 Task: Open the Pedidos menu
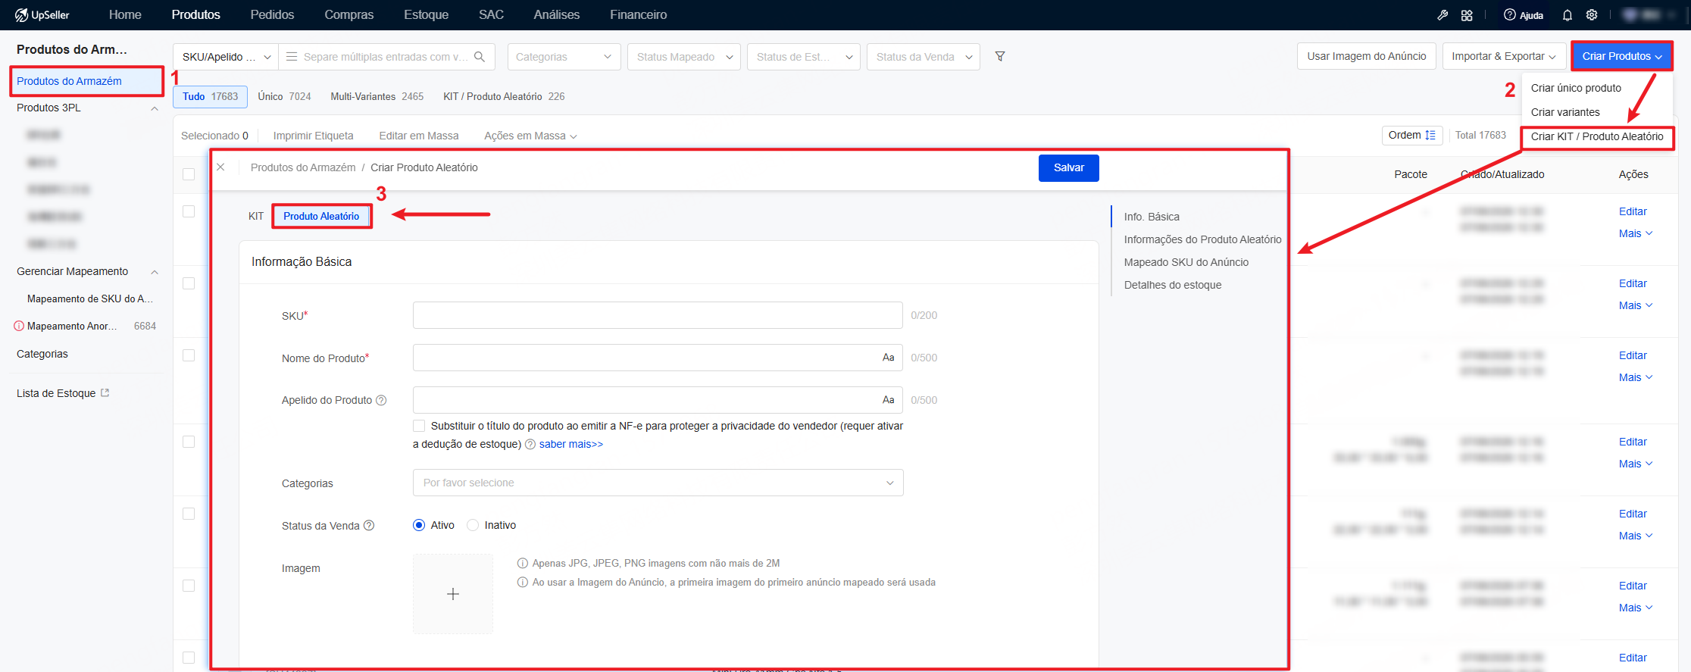tap(272, 15)
